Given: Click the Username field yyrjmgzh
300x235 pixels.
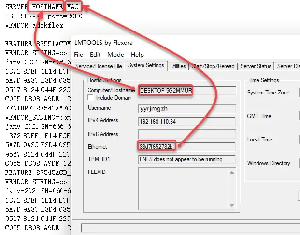Looking at the screenshot, I should click(187, 109).
